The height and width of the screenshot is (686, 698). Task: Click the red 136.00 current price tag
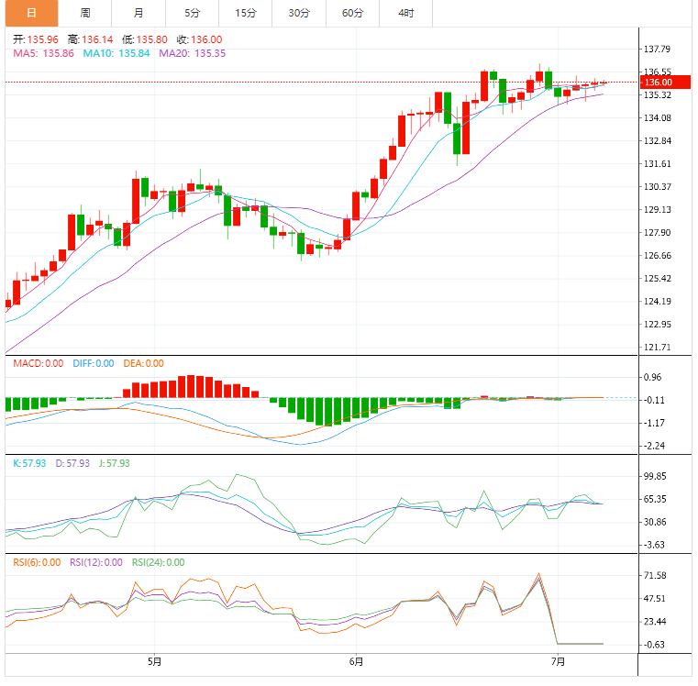pyautogui.click(x=658, y=83)
